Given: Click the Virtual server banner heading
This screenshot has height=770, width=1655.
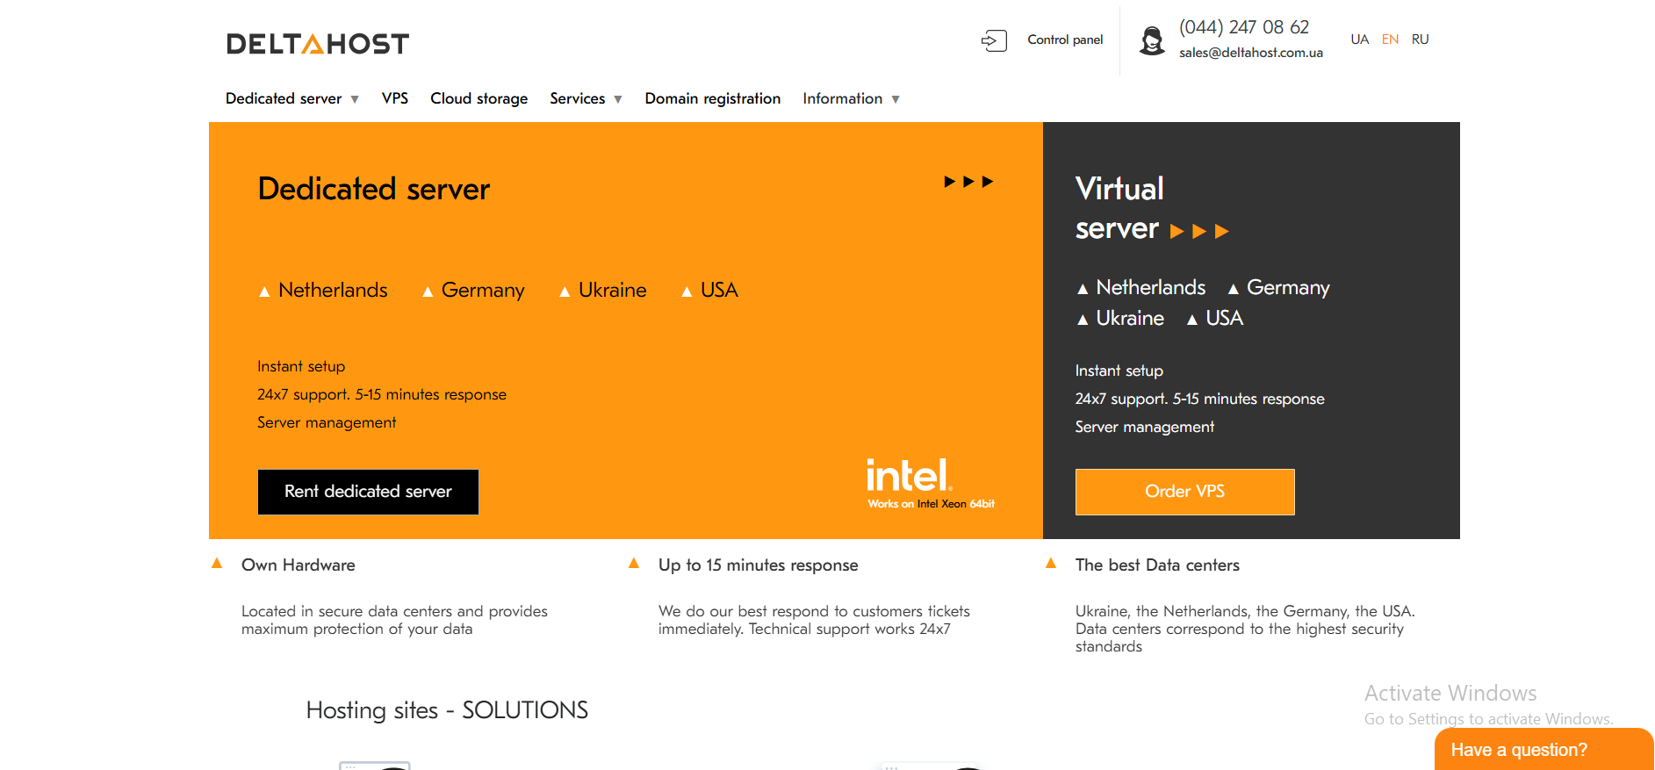Looking at the screenshot, I should (1119, 209).
